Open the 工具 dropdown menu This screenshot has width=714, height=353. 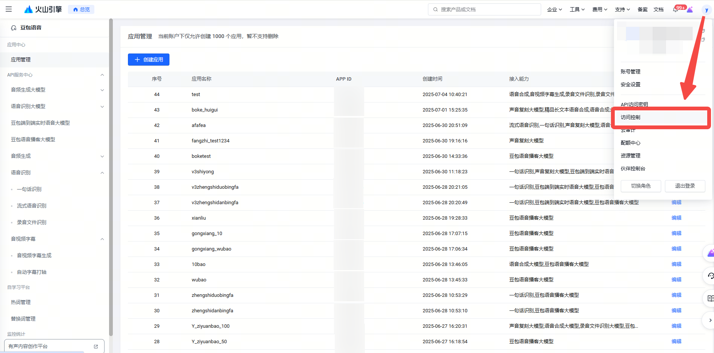[577, 9]
